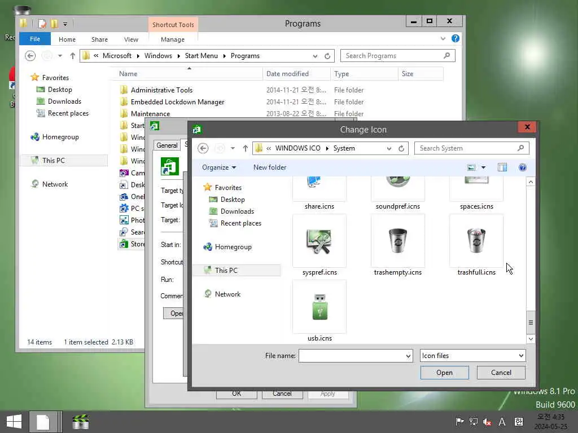Screen dimensions: 578x433
Task: Click the muted volume tray icon
Action: click(487, 422)
